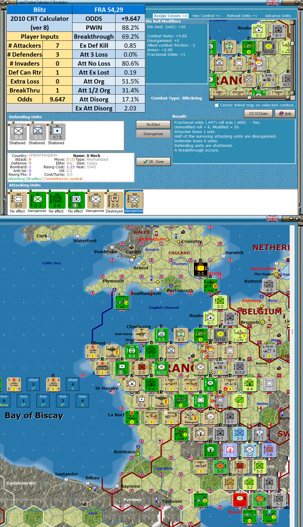Click the # Defenders input value 3
Screen dimensions: 303x527
point(57,54)
